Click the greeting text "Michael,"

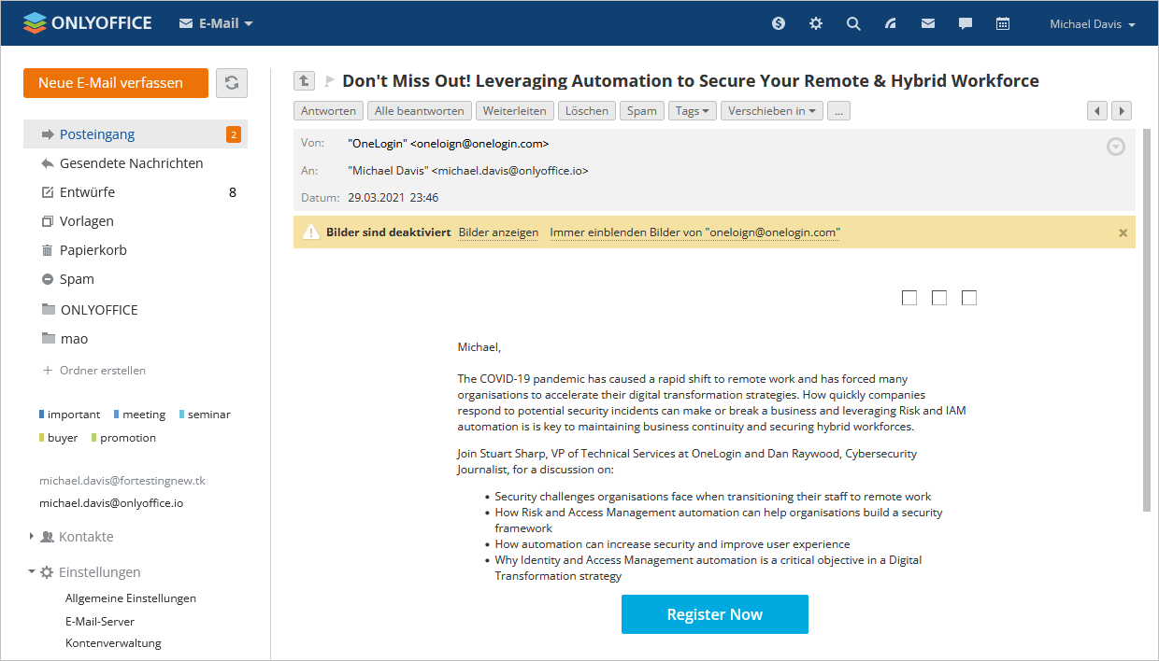pyautogui.click(x=479, y=347)
